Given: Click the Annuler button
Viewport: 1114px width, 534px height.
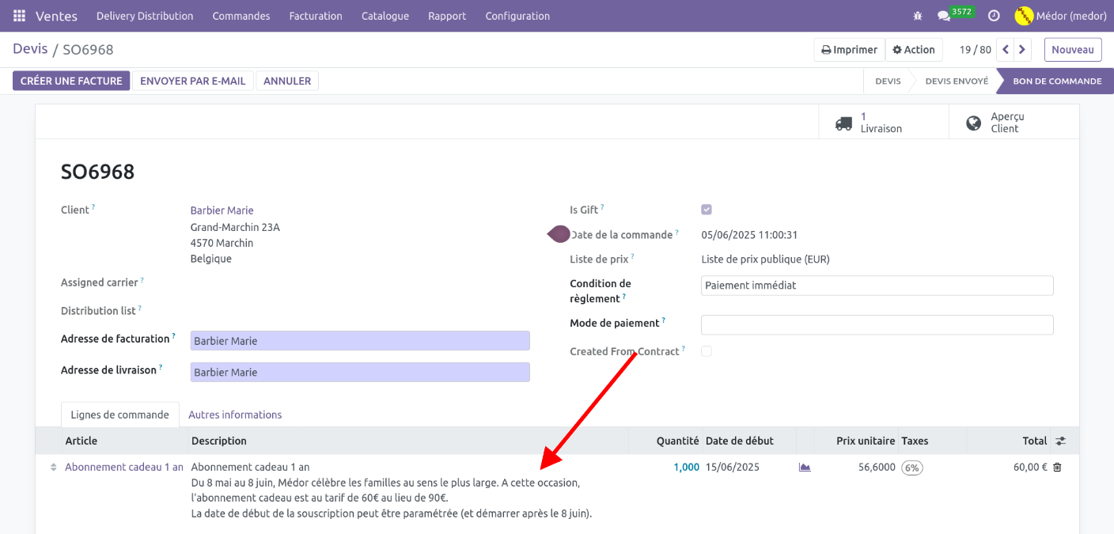Looking at the screenshot, I should [287, 81].
